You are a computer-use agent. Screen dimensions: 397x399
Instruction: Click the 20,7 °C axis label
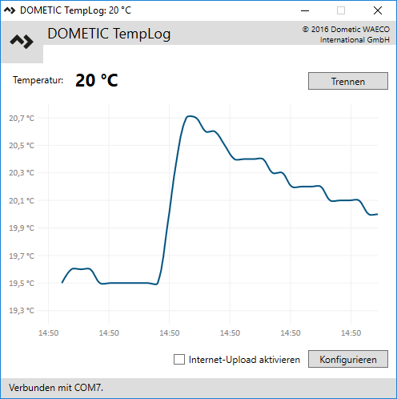(22, 118)
